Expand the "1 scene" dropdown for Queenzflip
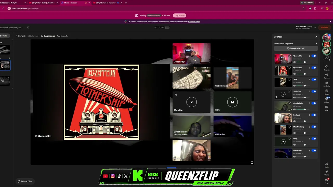 point(297,71)
